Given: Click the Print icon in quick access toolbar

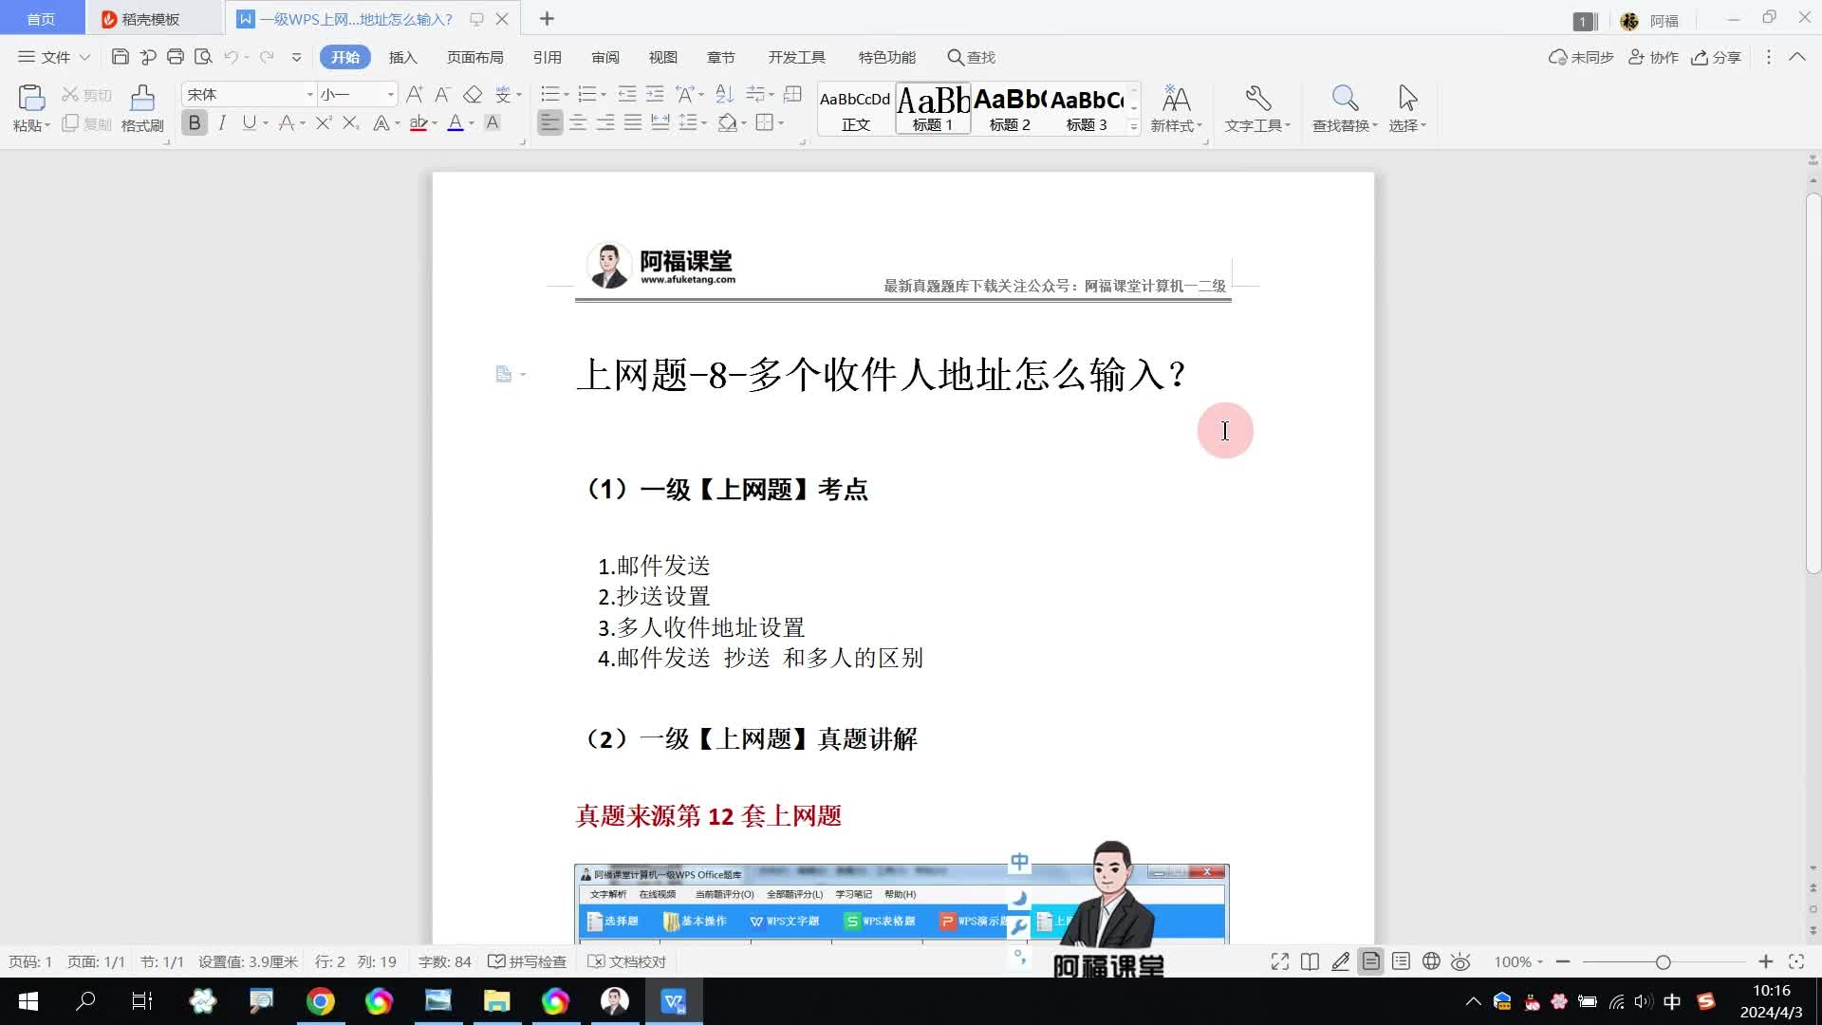Looking at the screenshot, I should click(x=175, y=57).
